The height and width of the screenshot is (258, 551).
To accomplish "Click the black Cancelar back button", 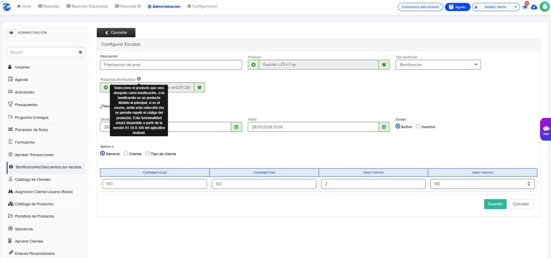I will click(116, 32).
